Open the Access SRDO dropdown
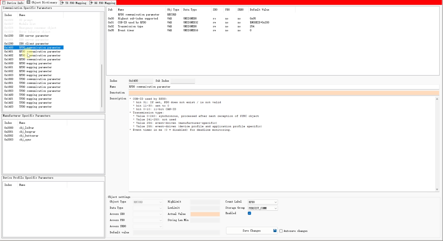This screenshot has height=241, width=443. (148, 226)
